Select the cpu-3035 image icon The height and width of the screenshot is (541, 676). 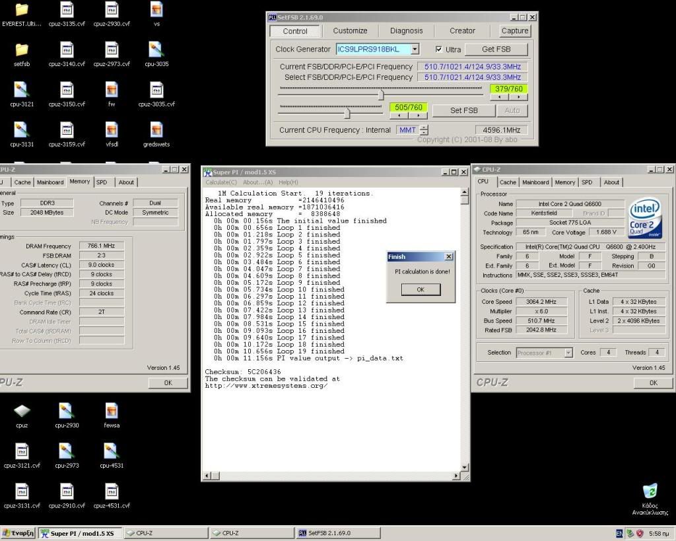click(156, 50)
